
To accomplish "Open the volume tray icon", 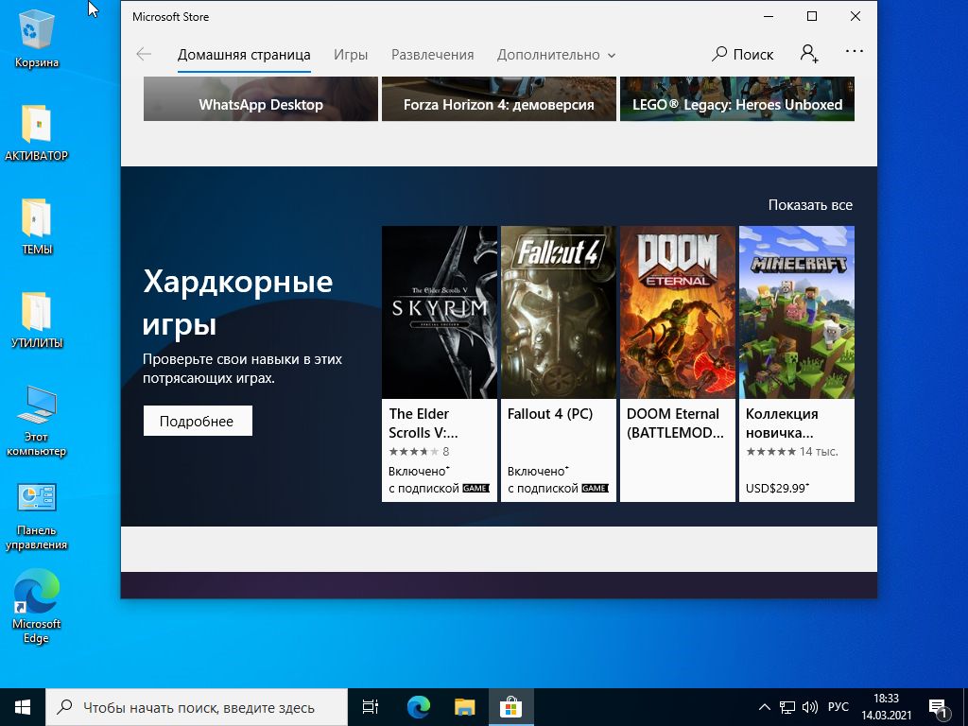I will (x=809, y=707).
